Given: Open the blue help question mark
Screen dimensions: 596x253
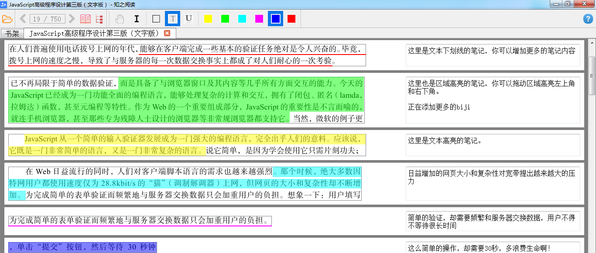Looking at the screenshot, I should (x=588, y=19).
